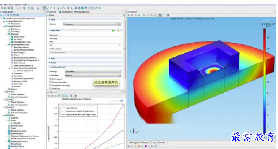The height and width of the screenshot is (149, 278).
Task: Click Zoom Extents in Graphics toolbar
Action: point(139,15)
